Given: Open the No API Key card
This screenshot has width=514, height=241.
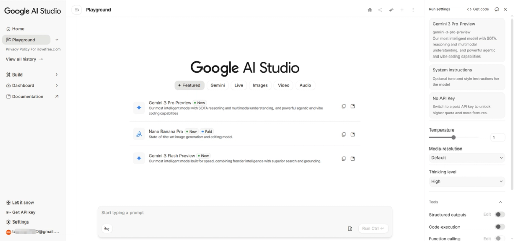Looking at the screenshot, I should pyautogui.click(x=467, y=105).
